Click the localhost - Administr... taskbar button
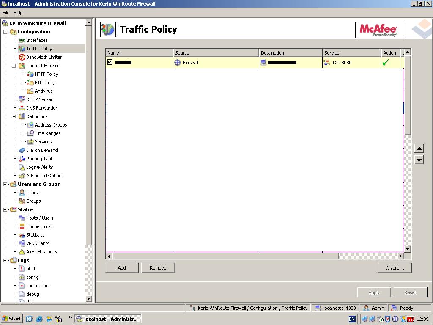Screen dimensions: 433x325 pos(108,319)
